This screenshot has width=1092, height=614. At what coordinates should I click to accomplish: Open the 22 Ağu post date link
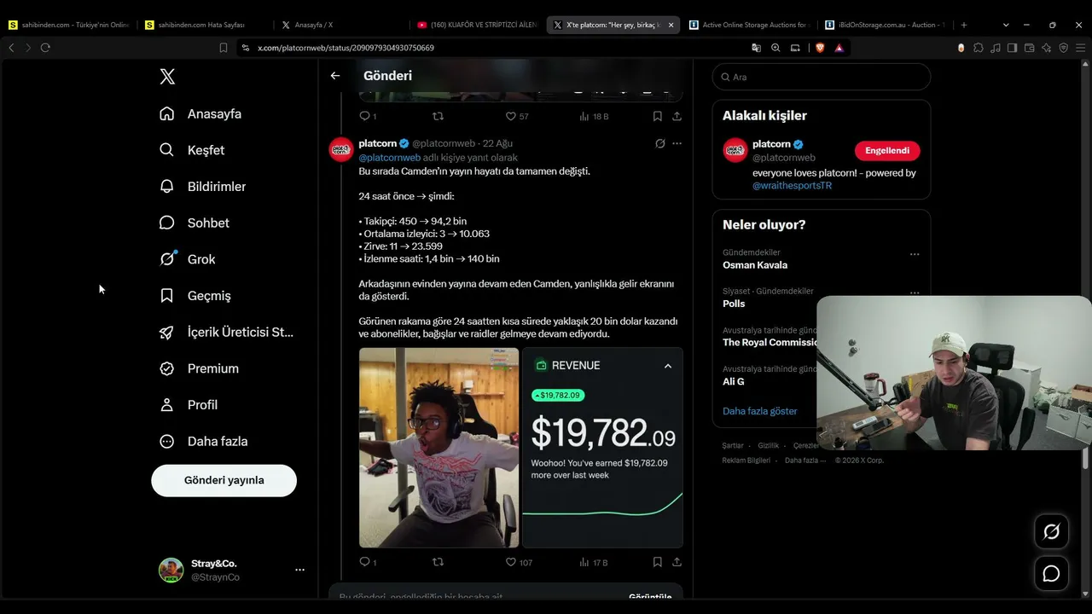click(x=497, y=143)
